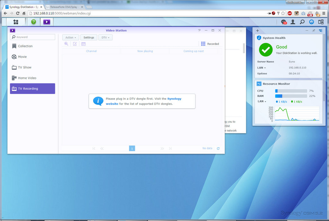Go to last page arrow
The height and width of the screenshot is (221, 329).
pyautogui.click(x=170, y=148)
